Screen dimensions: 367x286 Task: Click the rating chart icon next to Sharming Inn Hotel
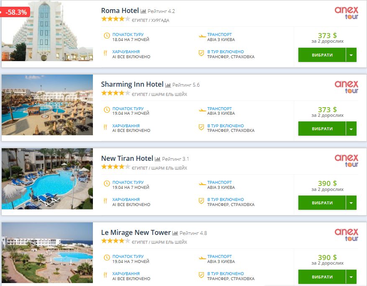pyautogui.click(x=168, y=85)
